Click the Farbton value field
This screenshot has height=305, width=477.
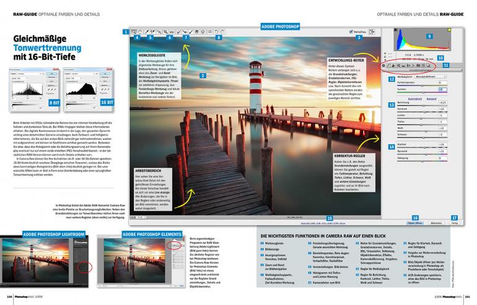point(443,89)
